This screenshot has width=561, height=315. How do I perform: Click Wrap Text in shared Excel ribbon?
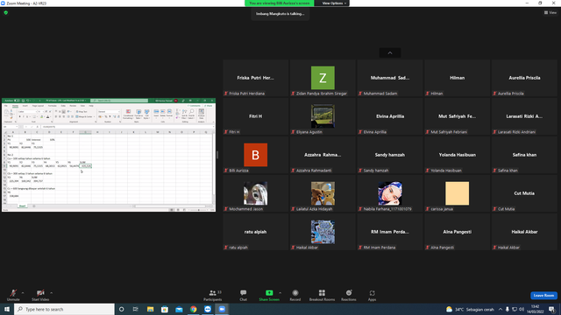coord(82,112)
